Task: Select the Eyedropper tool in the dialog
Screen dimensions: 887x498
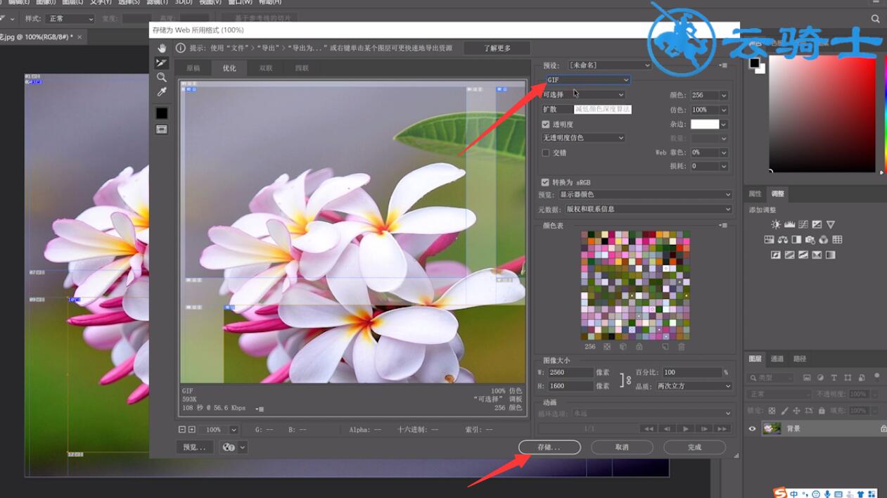Action: [162, 92]
